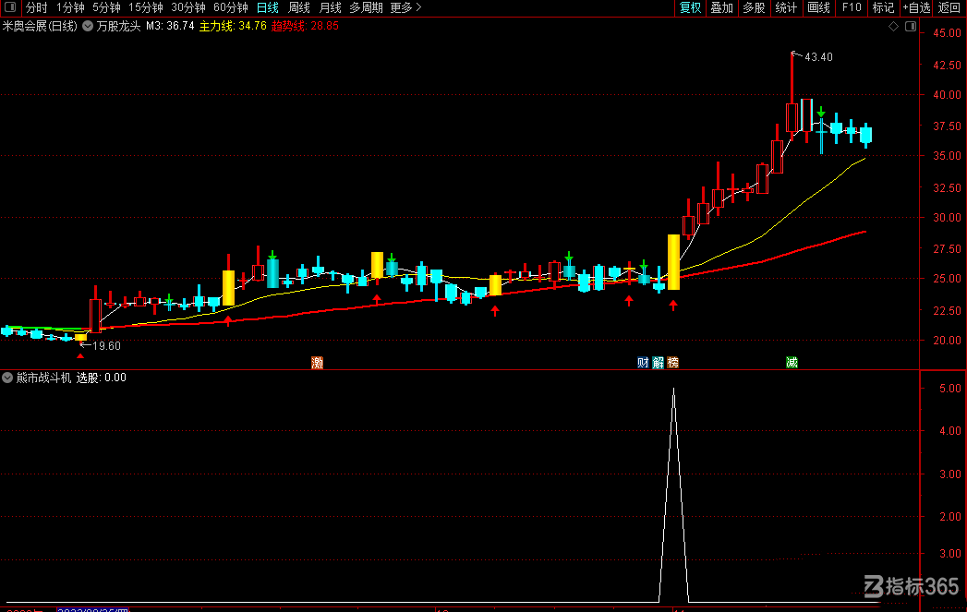This screenshot has height=612, width=967.
Task: Click the 趋势线: 28.85 indicator value
Action: pos(305,26)
